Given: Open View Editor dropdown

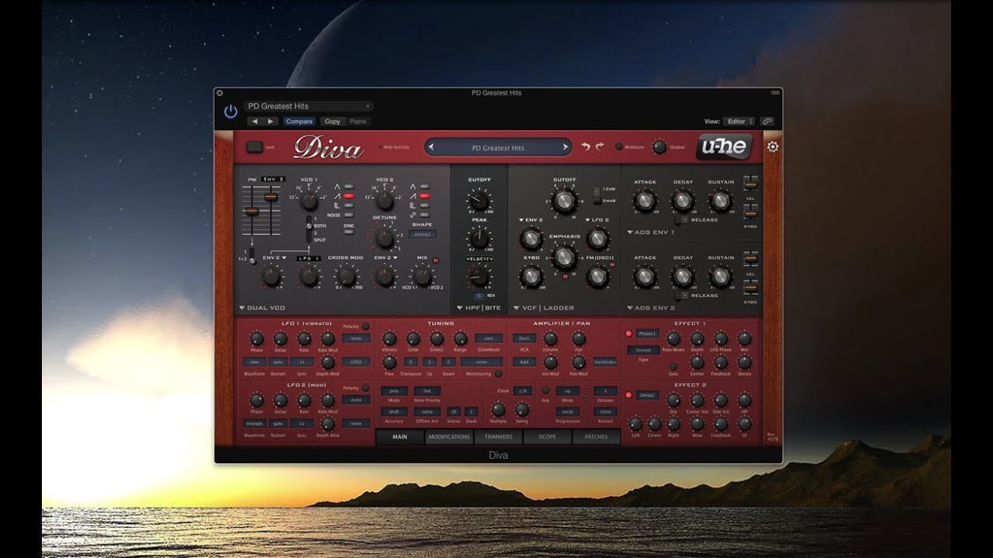Looking at the screenshot, I should pyautogui.click(x=739, y=122).
